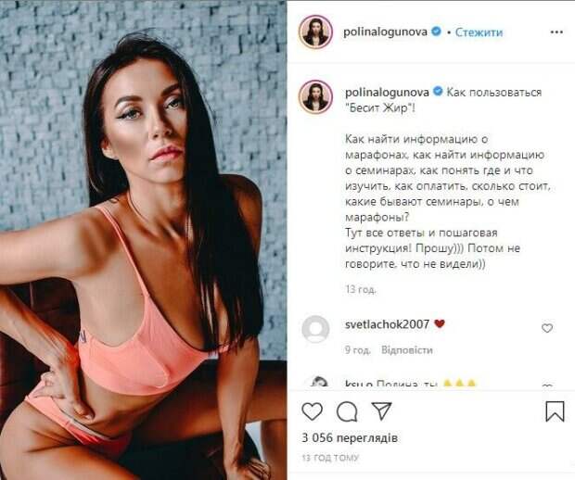
Task: Open comments via speech bubble icon
Action: (x=347, y=411)
